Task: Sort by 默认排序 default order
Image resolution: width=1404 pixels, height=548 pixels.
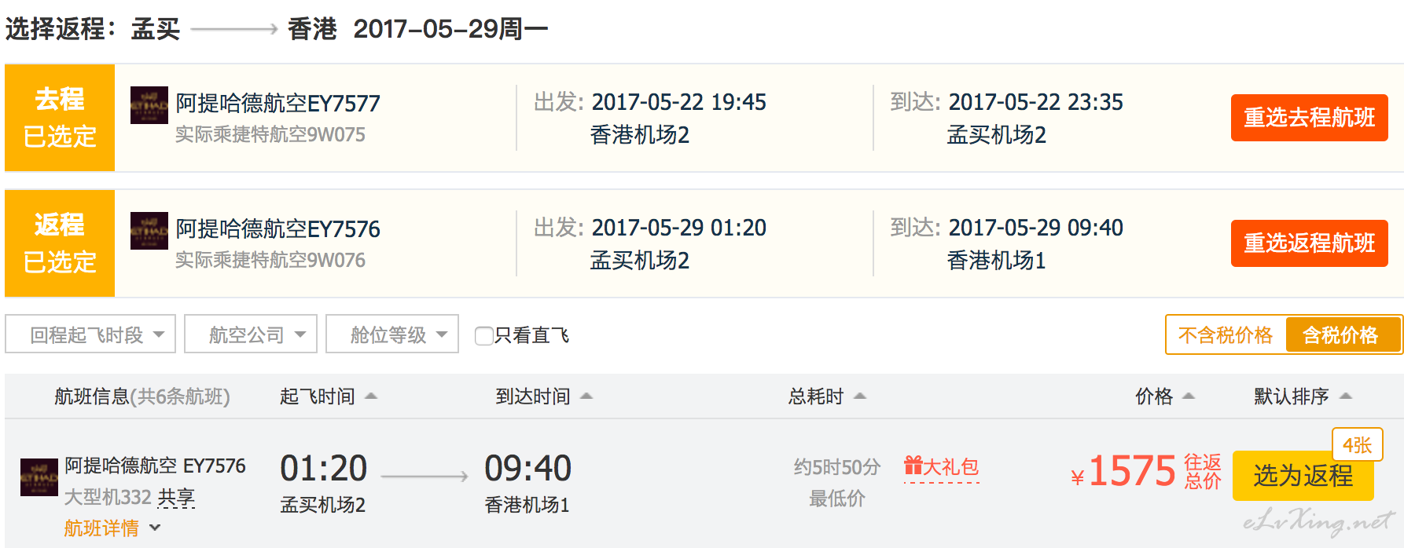Action: tap(1302, 396)
